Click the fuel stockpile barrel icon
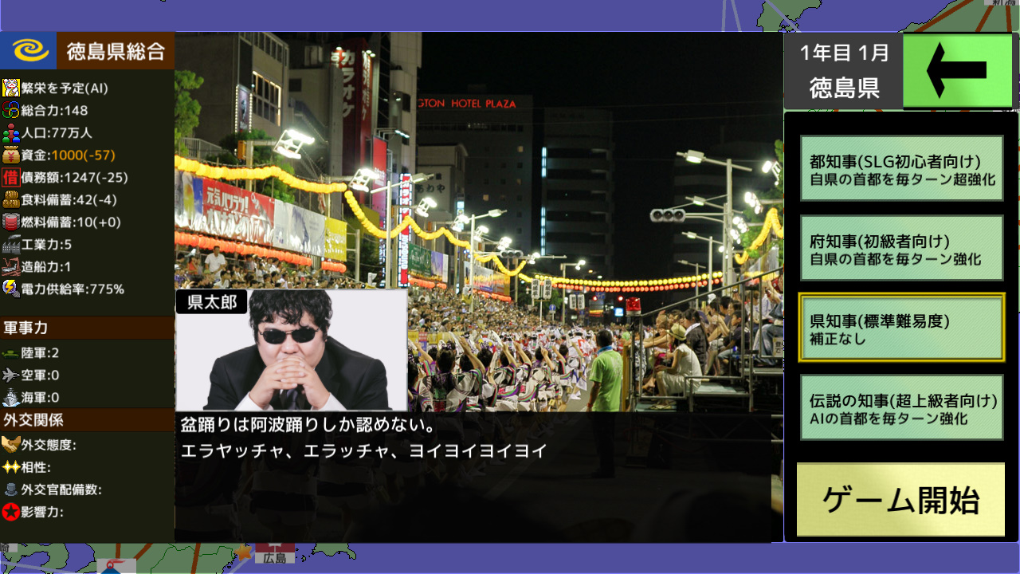1020x574 pixels. pyautogui.click(x=10, y=222)
